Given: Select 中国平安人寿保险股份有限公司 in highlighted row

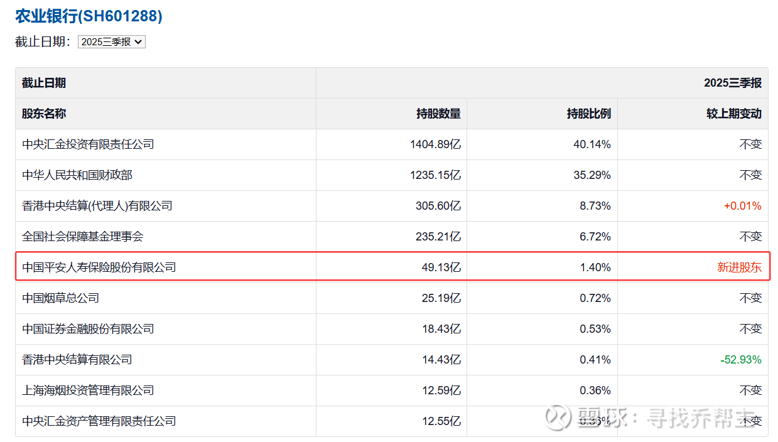Looking at the screenshot, I should pyautogui.click(x=99, y=267).
